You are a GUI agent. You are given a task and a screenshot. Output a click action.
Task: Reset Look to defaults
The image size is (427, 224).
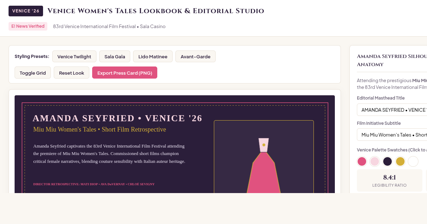click(x=72, y=73)
